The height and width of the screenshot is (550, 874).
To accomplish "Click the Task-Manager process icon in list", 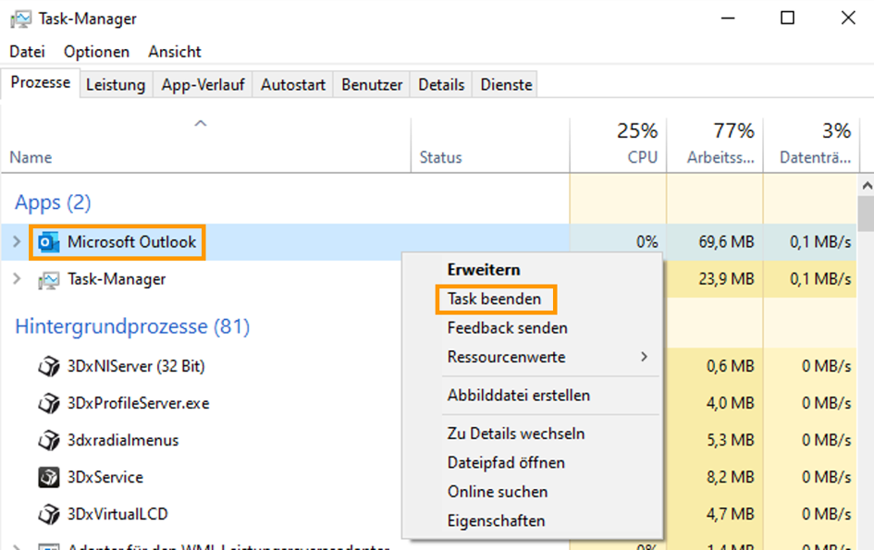I will (x=48, y=280).
